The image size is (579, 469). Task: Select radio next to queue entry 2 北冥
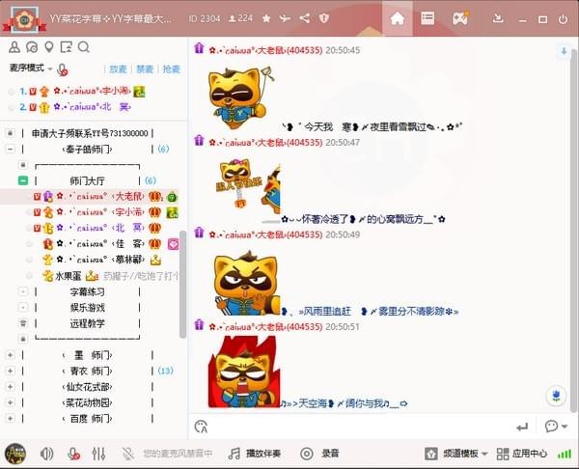12,107
